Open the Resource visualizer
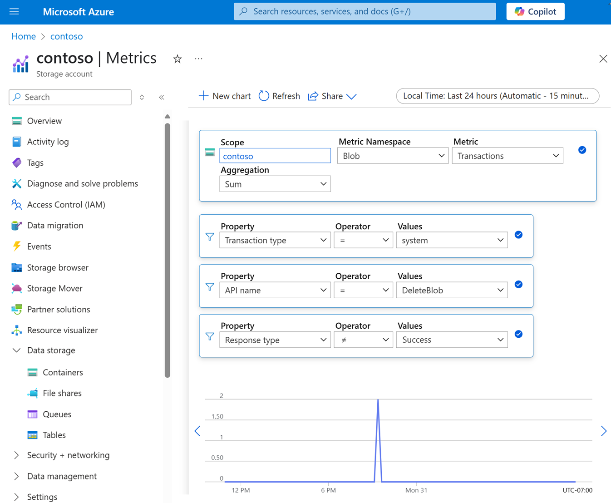Viewport: 611px width, 503px height. click(x=62, y=330)
